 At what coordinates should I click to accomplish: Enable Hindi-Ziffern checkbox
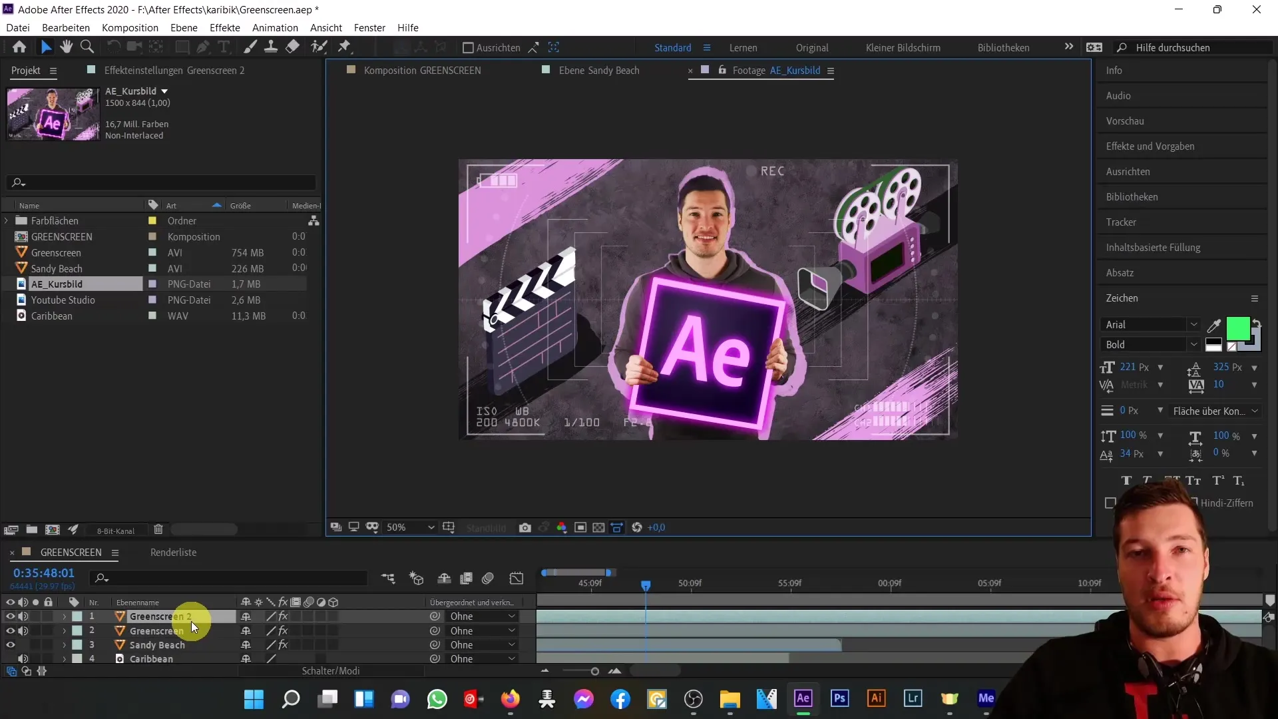pyautogui.click(x=1193, y=503)
